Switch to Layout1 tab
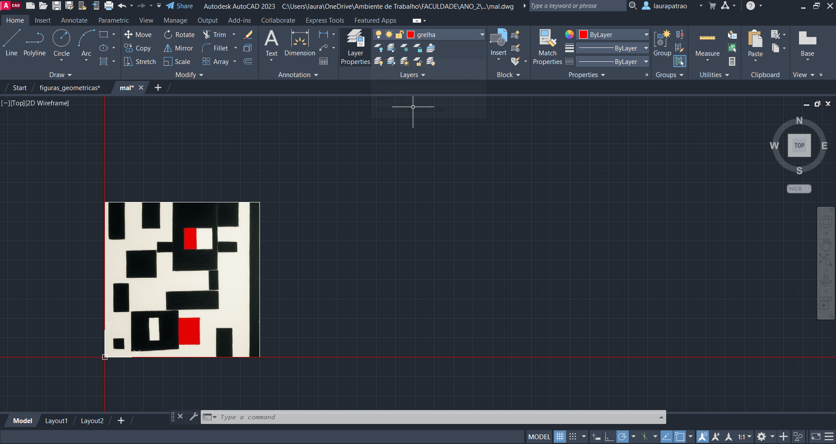This screenshot has height=444, width=836. 56,421
